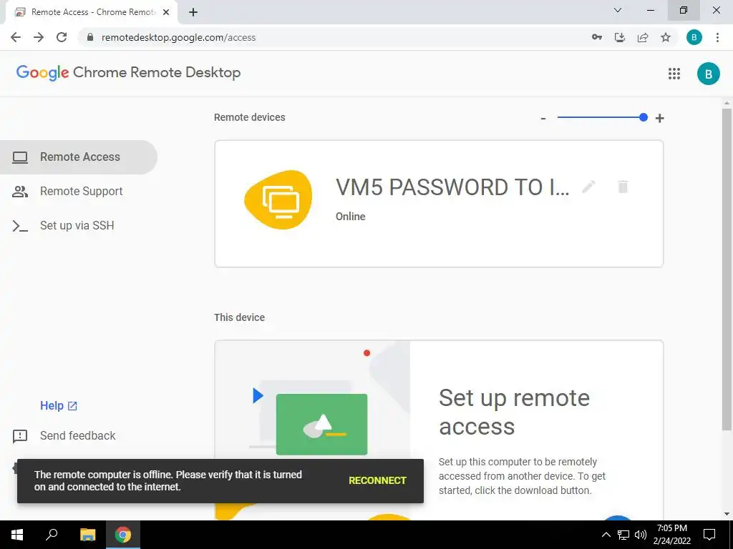Open network status tray icon
This screenshot has height=549, width=733.
(x=623, y=535)
